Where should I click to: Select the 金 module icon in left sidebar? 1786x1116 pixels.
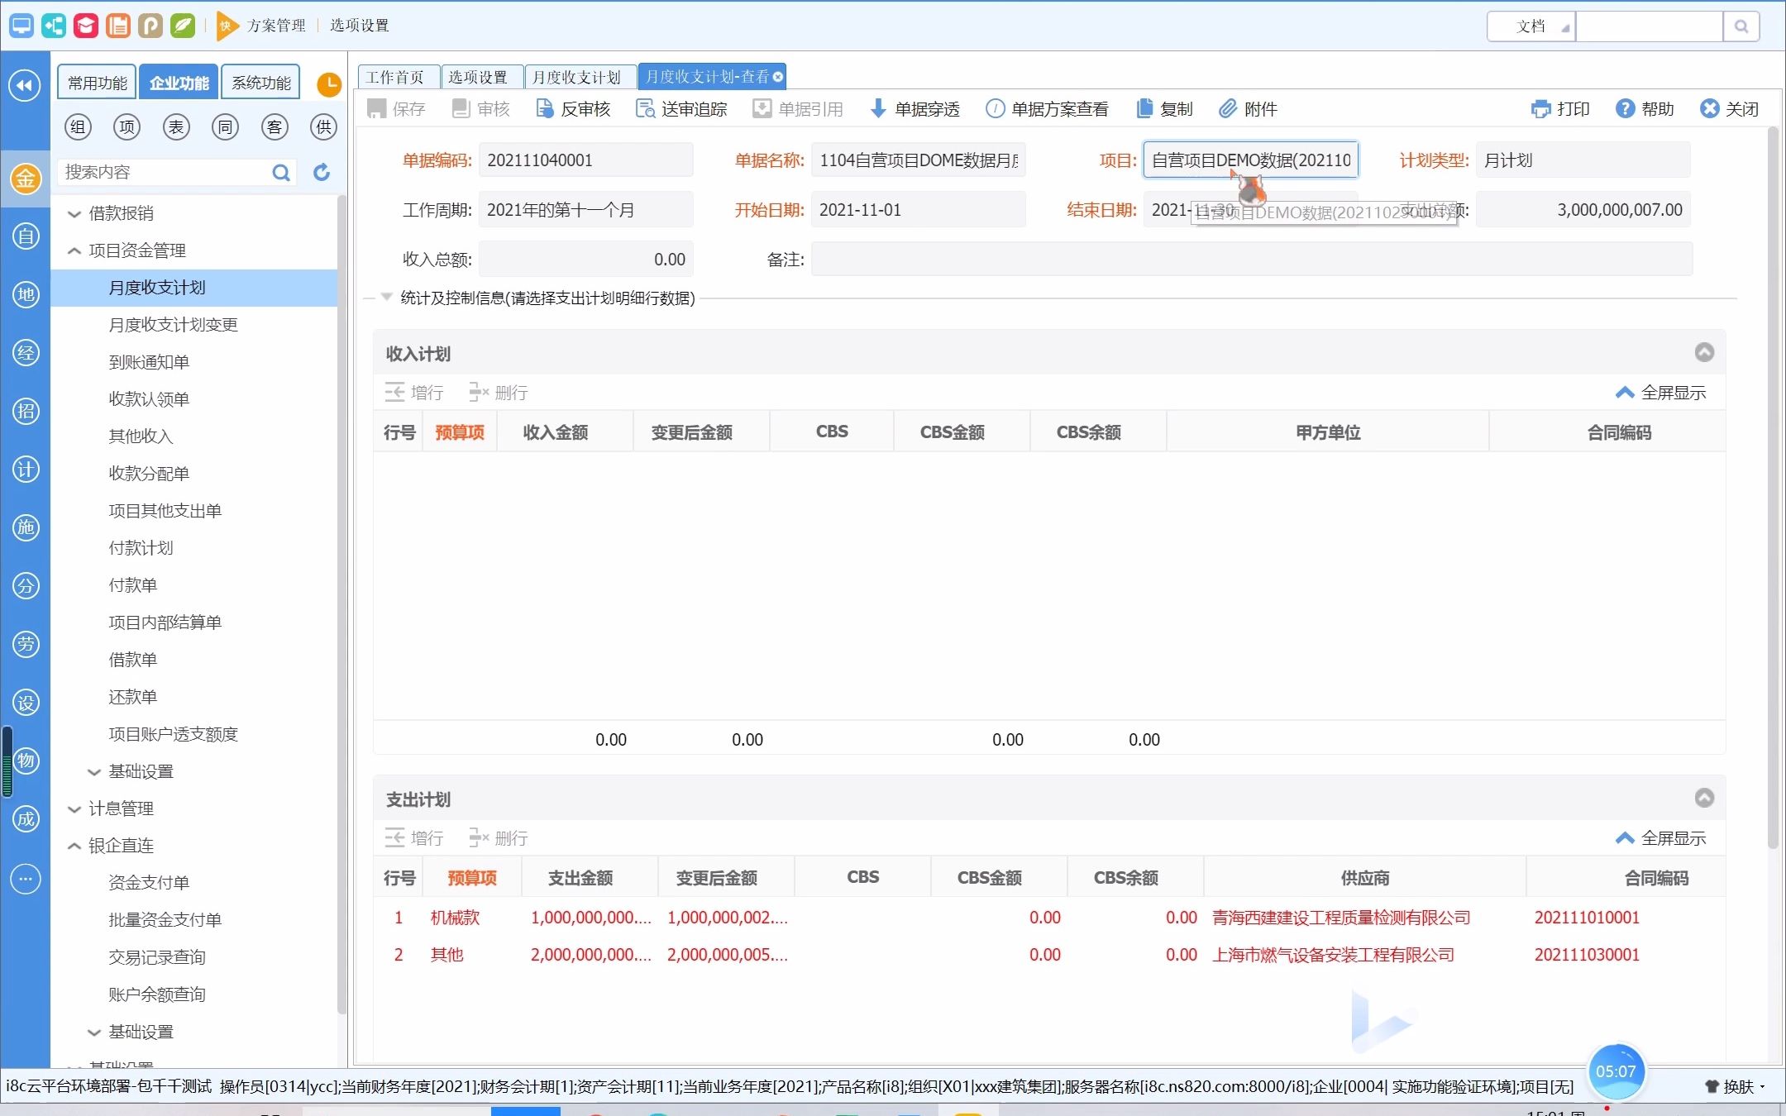tap(25, 178)
